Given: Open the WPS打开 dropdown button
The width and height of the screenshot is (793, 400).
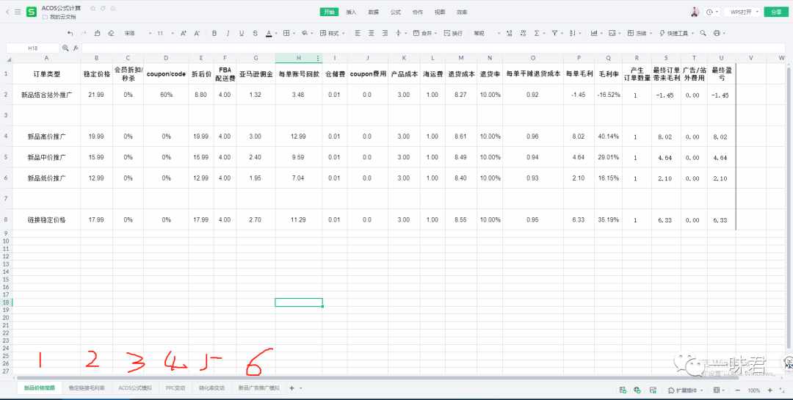Looking at the screenshot, I should (743, 12).
